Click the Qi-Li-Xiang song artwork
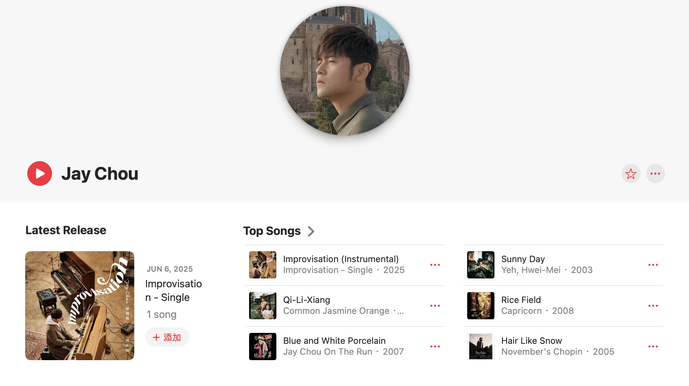Screen dimensions: 689x386 pyautogui.click(x=263, y=306)
